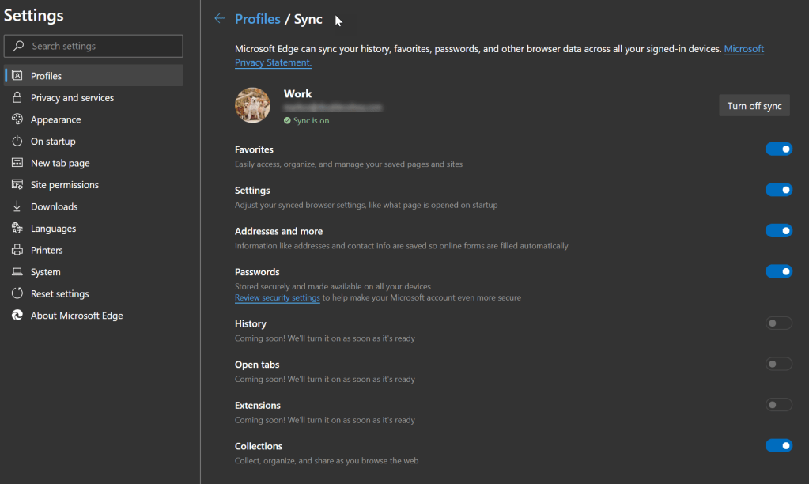Image resolution: width=809 pixels, height=484 pixels.
Task: Toggle the Settings sync switch
Action: pos(778,190)
